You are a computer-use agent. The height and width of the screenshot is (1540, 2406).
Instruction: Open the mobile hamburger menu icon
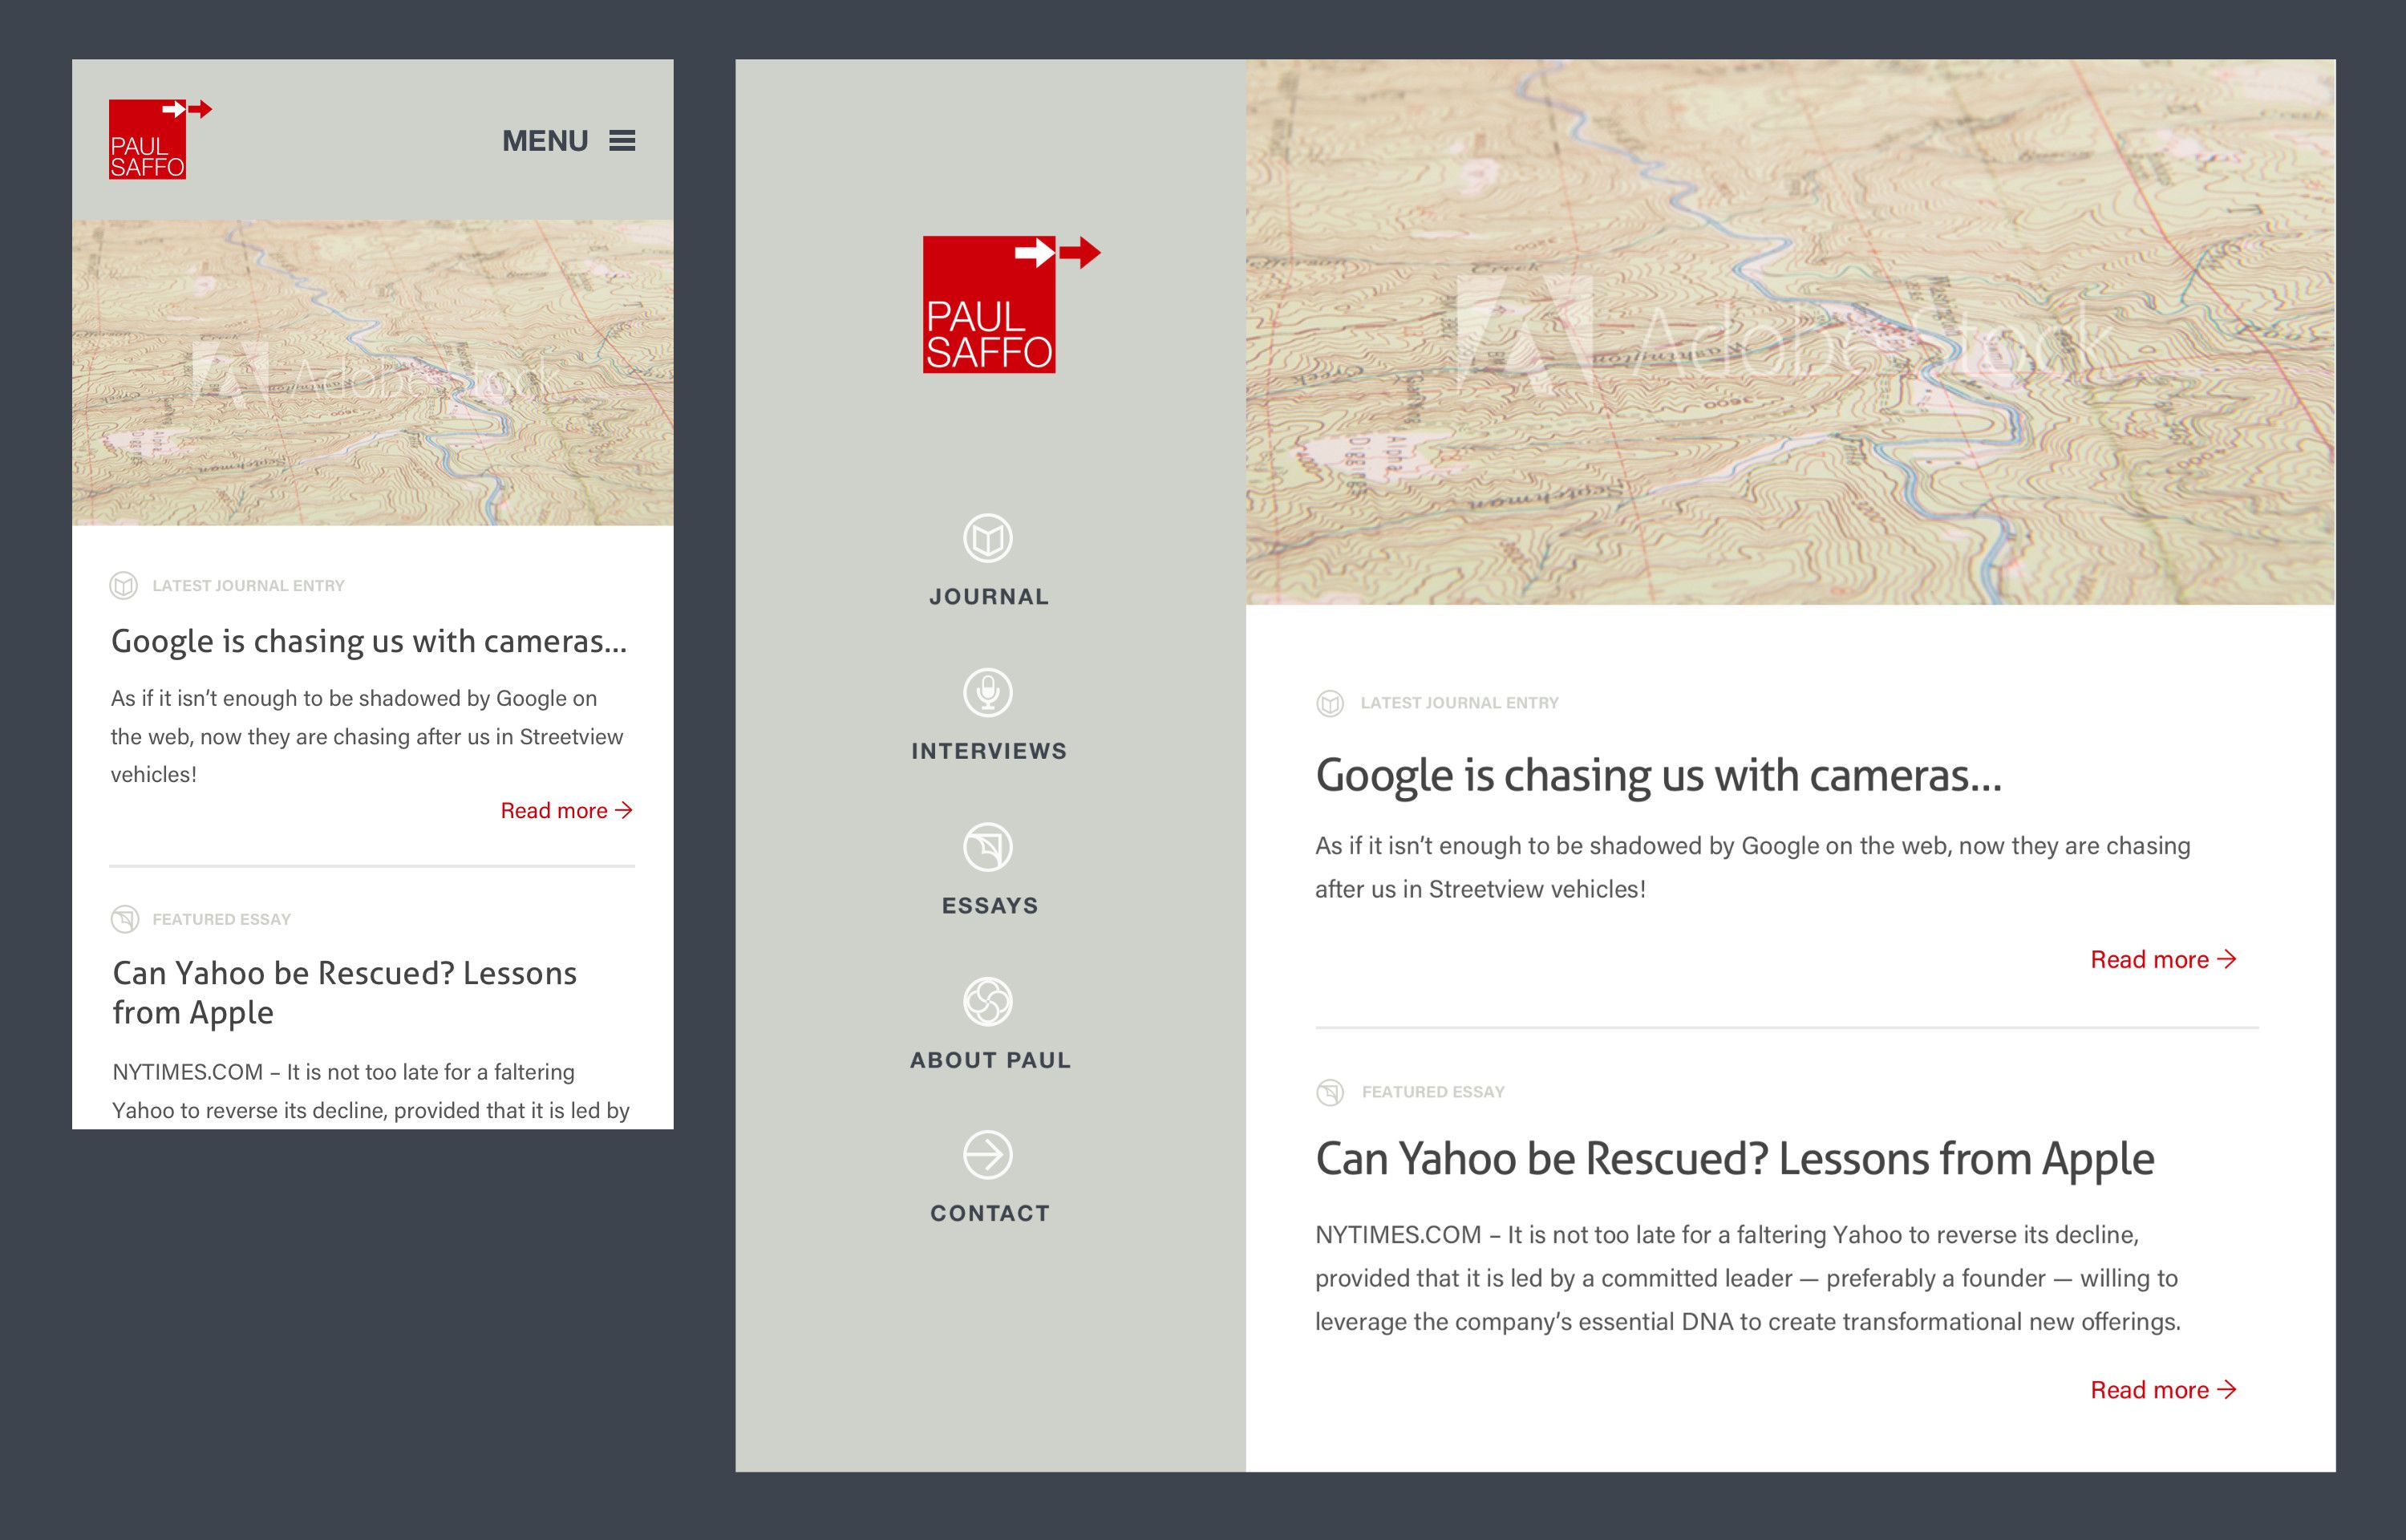coord(622,141)
